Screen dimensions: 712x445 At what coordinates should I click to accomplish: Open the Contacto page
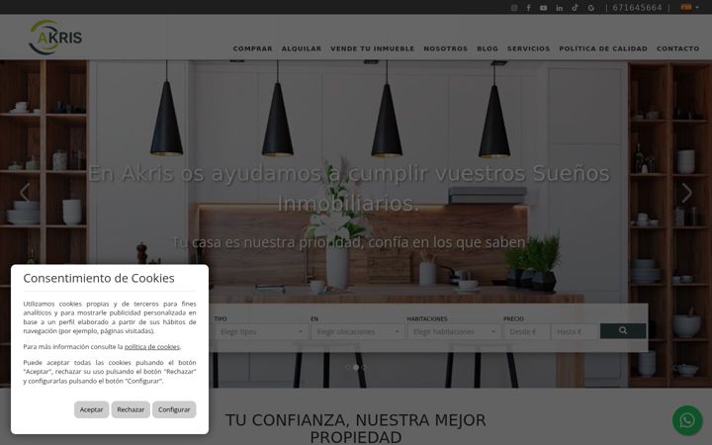(678, 48)
